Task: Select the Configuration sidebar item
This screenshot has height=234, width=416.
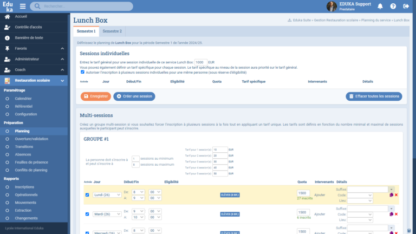Action: [26, 114]
